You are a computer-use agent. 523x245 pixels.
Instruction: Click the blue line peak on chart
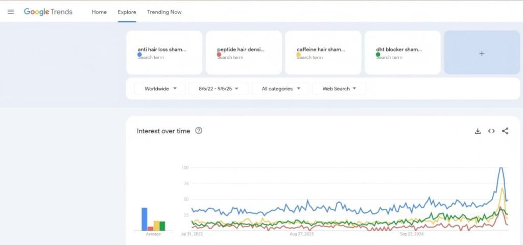(501, 168)
